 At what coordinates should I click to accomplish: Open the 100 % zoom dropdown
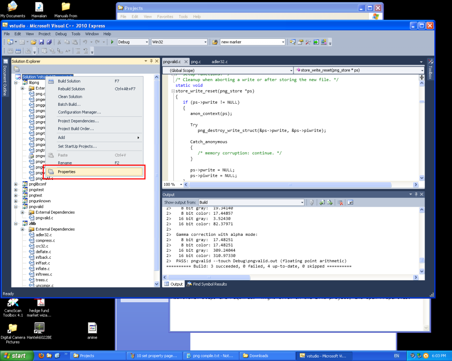(x=181, y=185)
